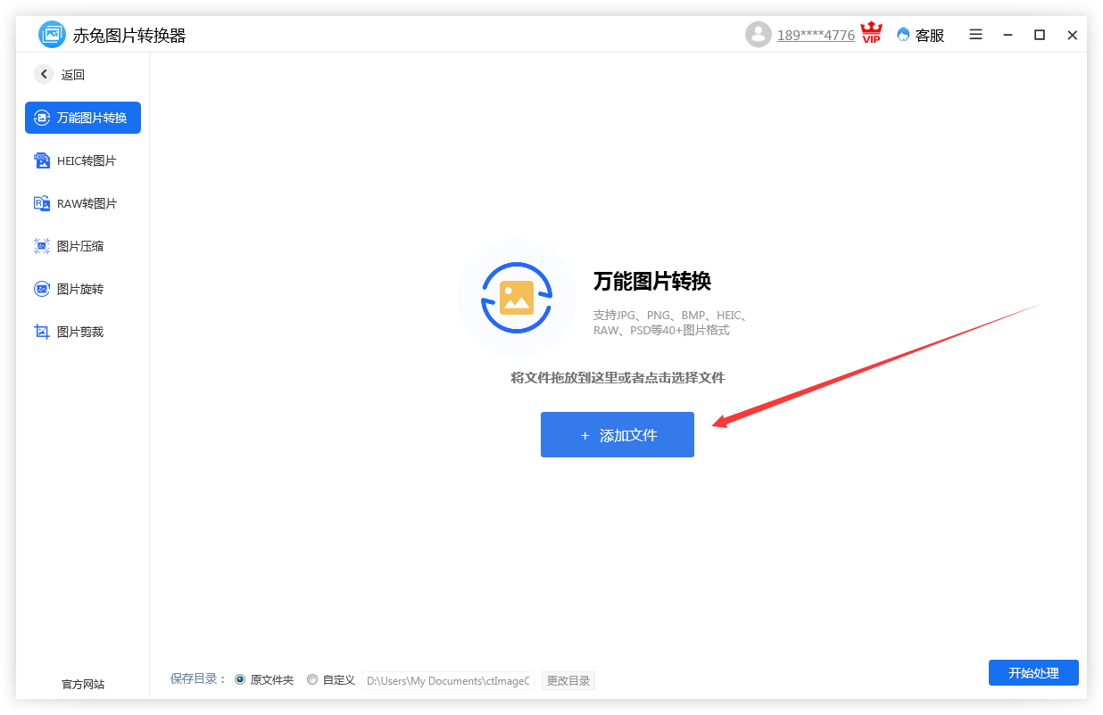Open account link 189****4776
Image resolution: width=1103 pixels, height=715 pixels.
click(x=816, y=36)
